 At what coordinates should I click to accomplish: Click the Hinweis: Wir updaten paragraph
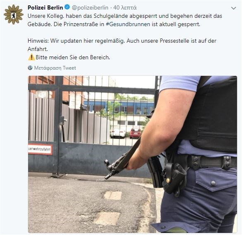point(122,45)
